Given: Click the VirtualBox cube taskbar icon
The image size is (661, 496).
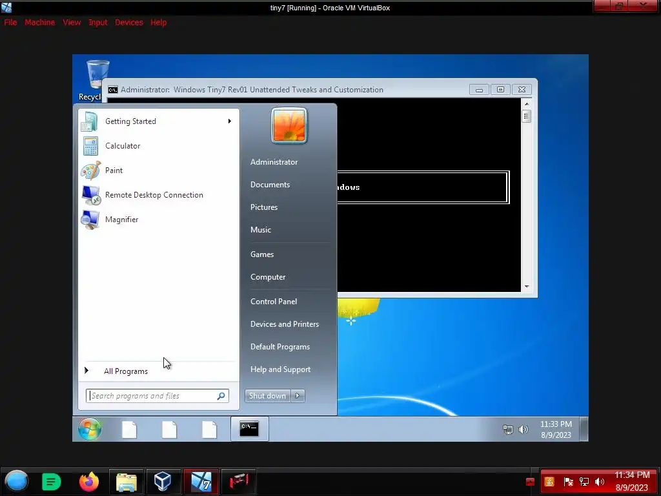Looking at the screenshot, I should click(163, 482).
